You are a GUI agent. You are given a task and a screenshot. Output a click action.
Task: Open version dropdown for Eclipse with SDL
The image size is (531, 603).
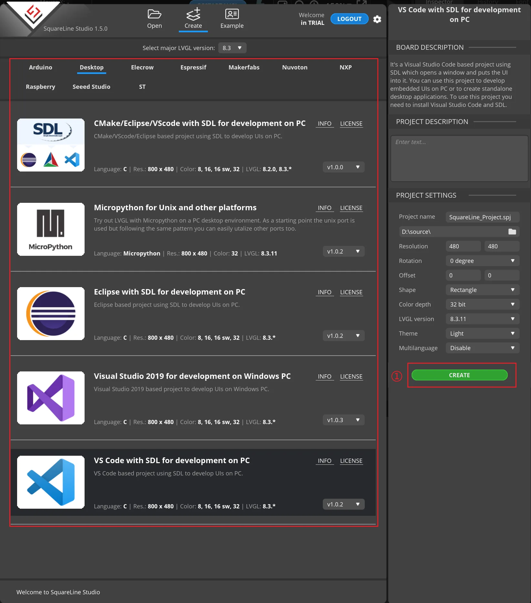(343, 336)
